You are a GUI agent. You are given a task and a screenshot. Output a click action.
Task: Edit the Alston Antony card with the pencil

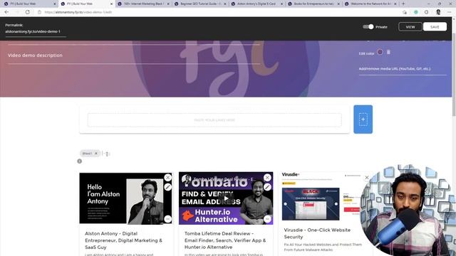click(167, 187)
